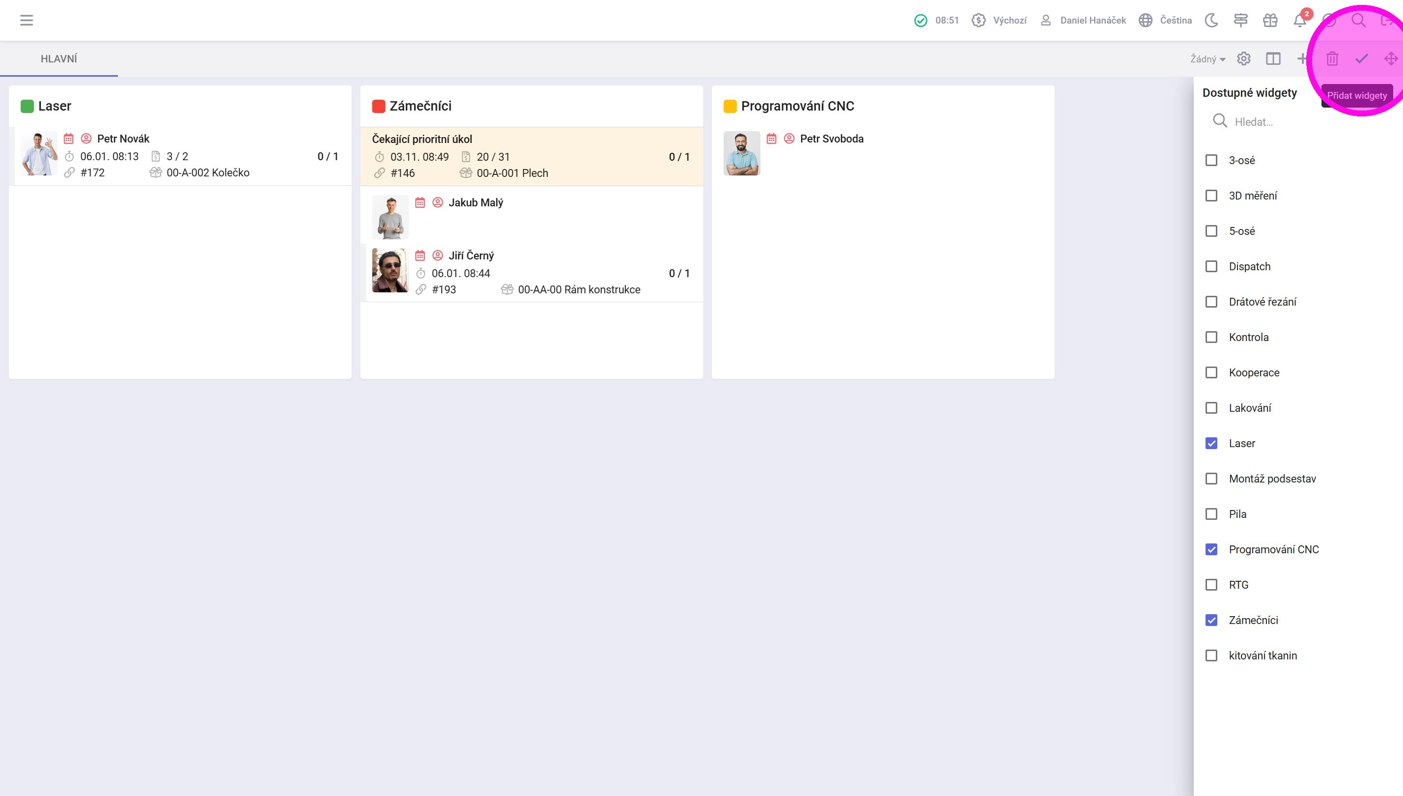Click the gift icon in header
1403x796 pixels.
[x=1270, y=20]
